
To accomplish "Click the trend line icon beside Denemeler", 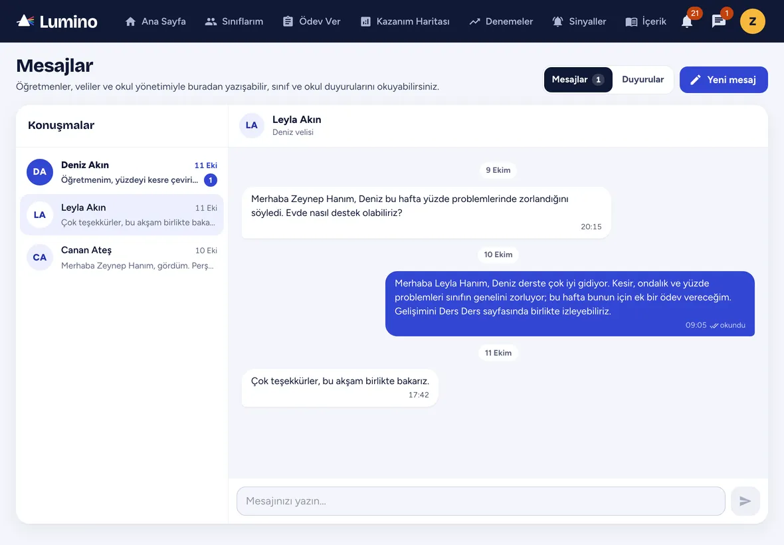I will pyautogui.click(x=474, y=21).
